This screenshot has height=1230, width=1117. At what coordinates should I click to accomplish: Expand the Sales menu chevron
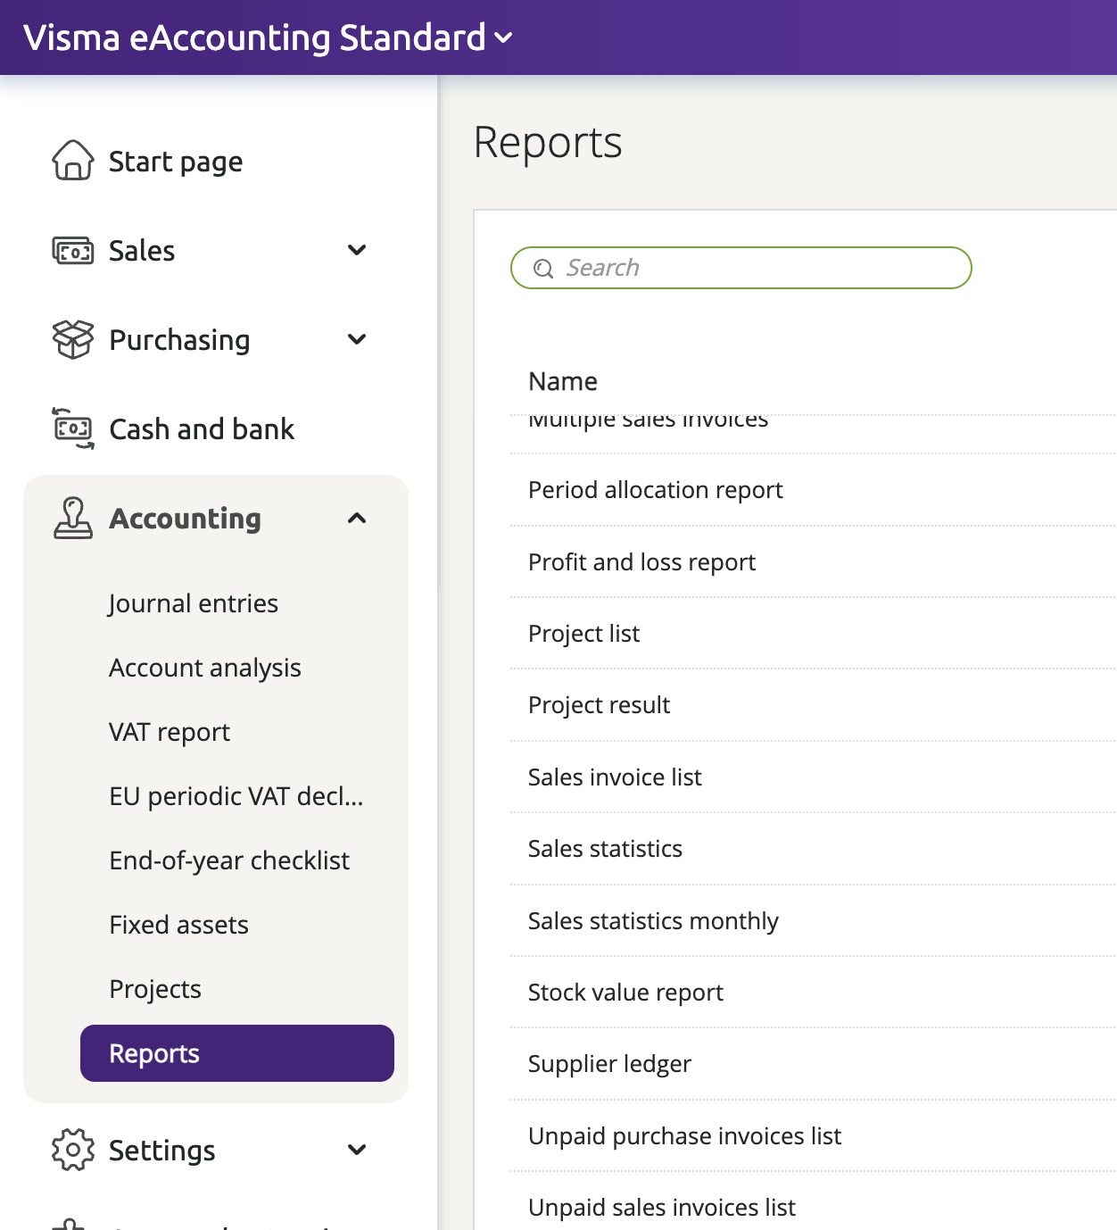point(357,251)
